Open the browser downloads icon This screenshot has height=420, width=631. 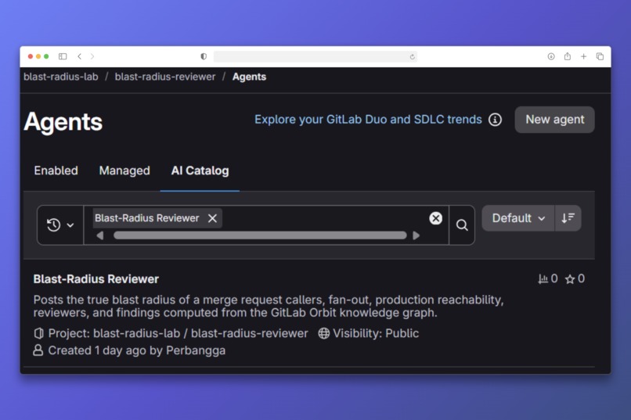pos(551,56)
